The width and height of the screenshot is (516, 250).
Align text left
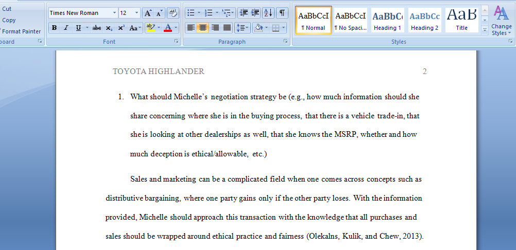[191, 28]
